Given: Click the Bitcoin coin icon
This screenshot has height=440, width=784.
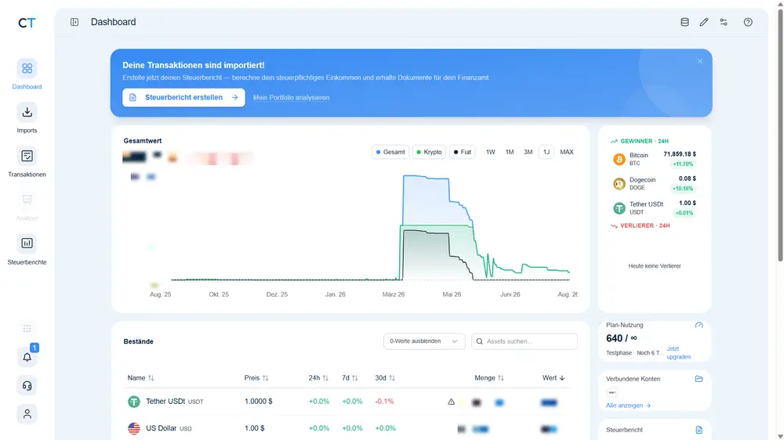Looking at the screenshot, I should pos(619,159).
